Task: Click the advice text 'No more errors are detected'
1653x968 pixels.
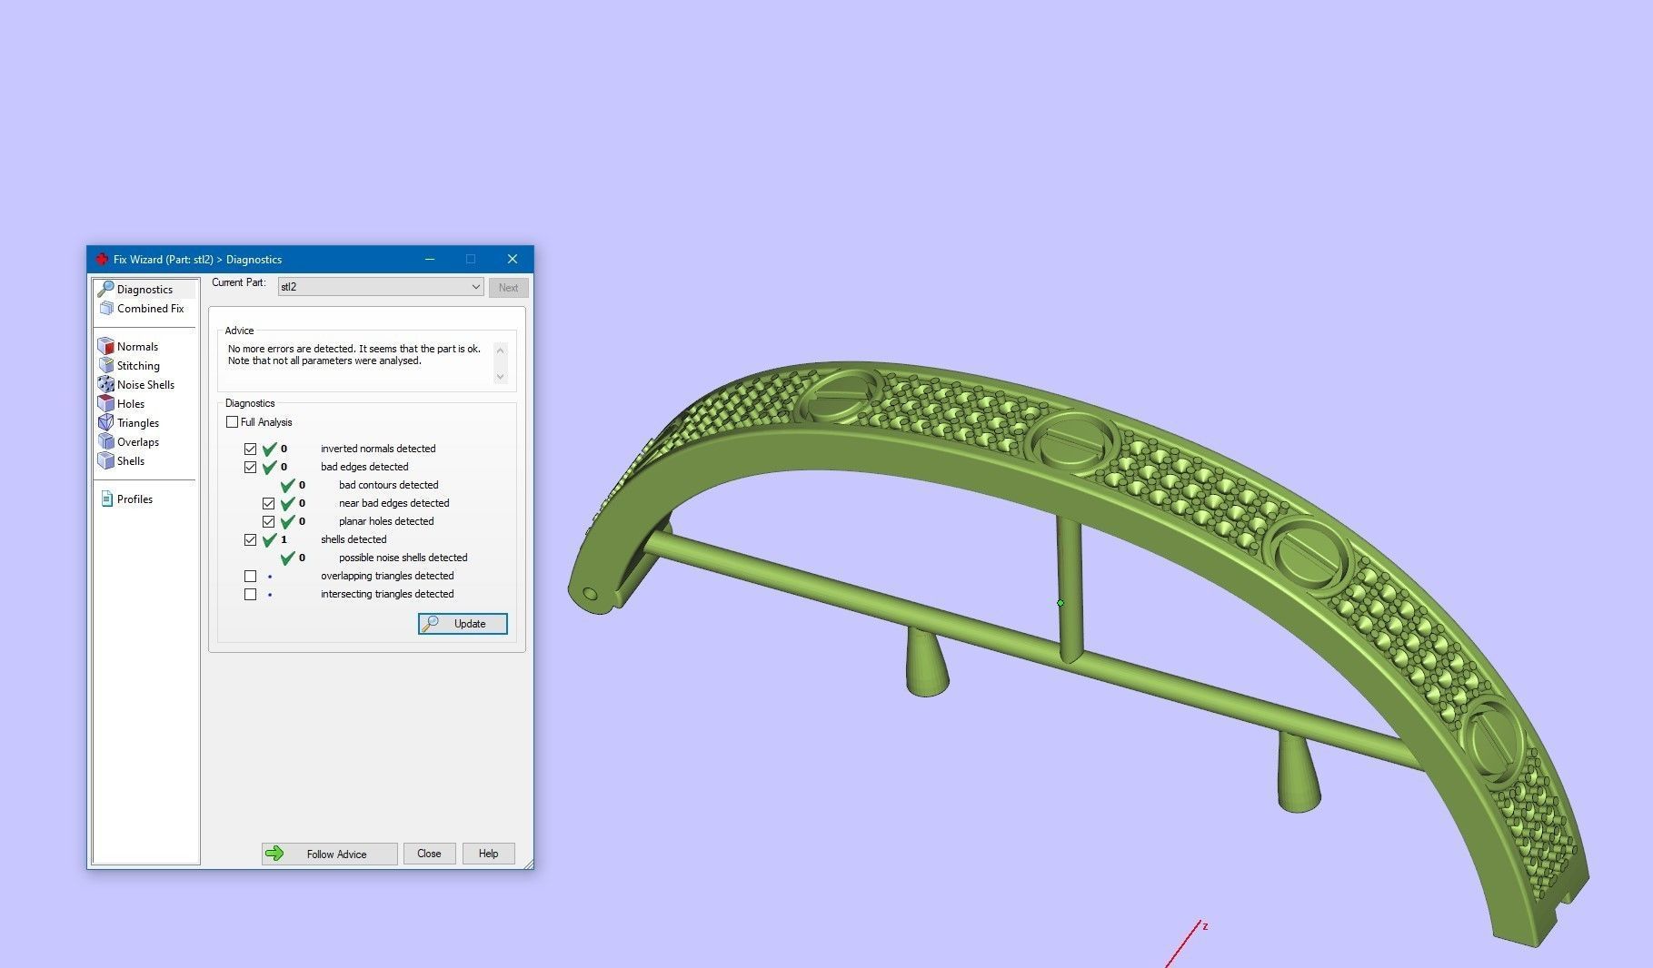Action: (292, 349)
